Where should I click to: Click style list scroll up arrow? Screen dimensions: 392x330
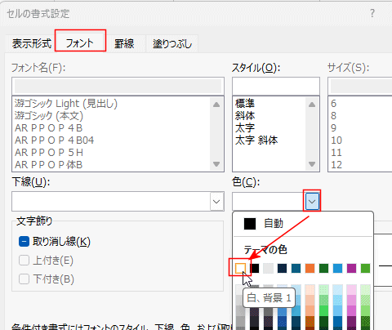[312, 105]
